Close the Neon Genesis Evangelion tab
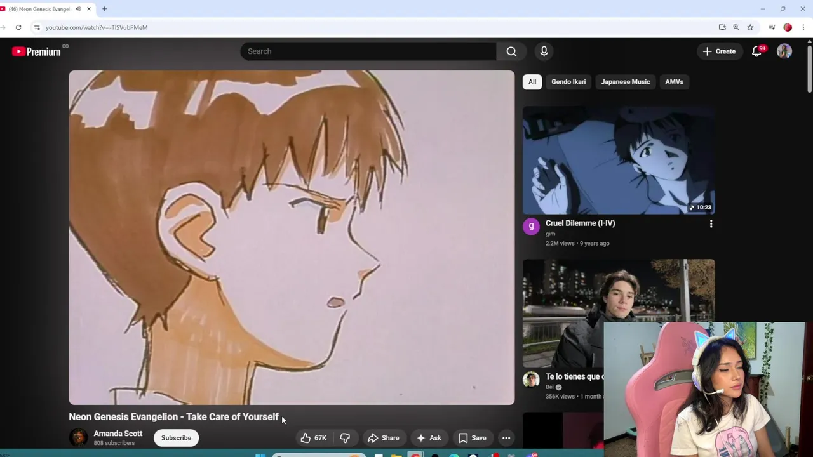Screen dimensions: 813x457 pos(89,9)
